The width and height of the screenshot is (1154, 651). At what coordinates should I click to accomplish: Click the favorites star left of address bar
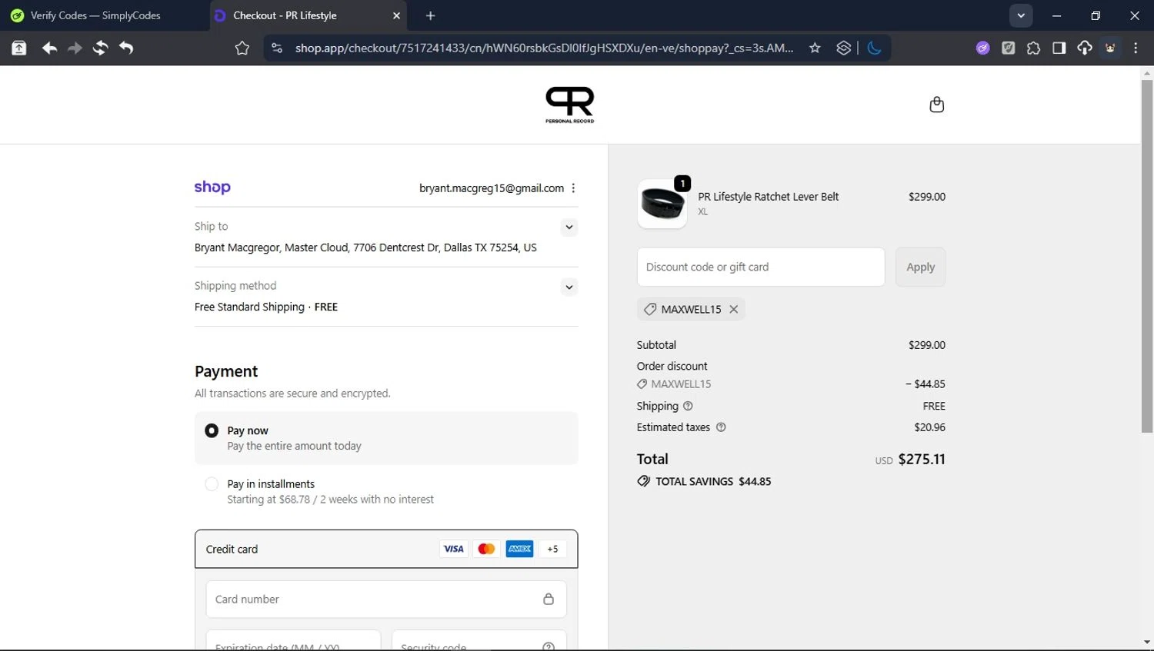(242, 48)
